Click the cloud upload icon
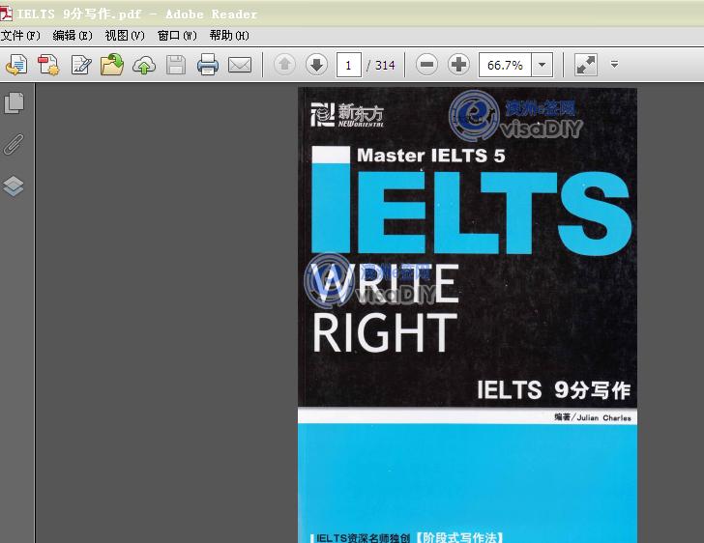The height and width of the screenshot is (543, 704). click(x=144, y=65)
